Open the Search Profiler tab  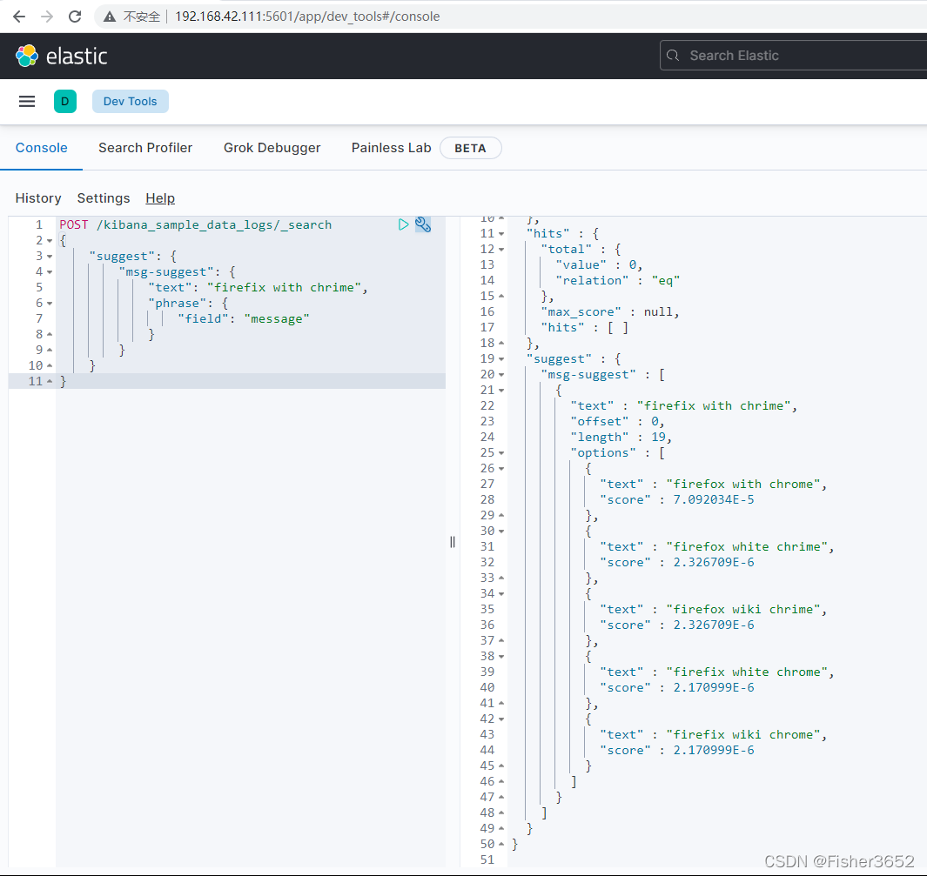145,148
